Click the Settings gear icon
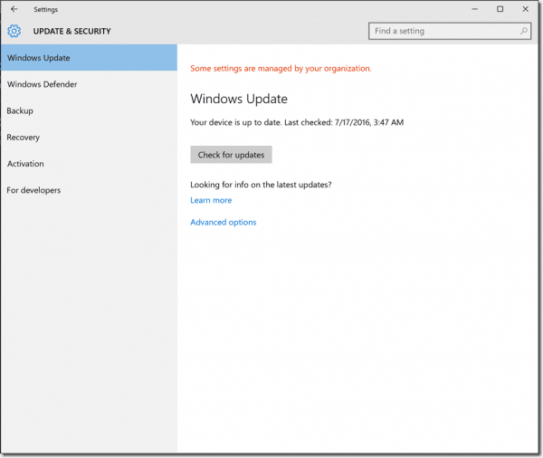 (14, 31)
